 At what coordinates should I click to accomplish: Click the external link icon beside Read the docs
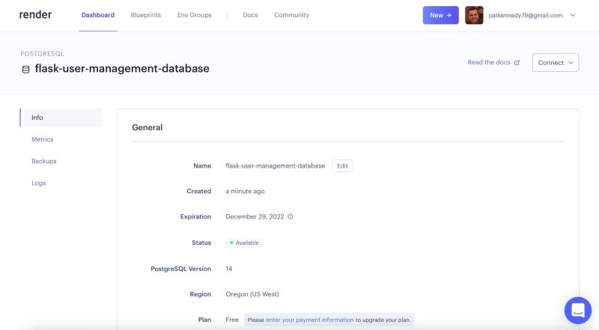click(517, 63)
